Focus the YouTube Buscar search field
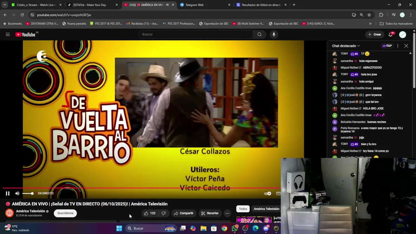This screenshot has height=234, width=416. (x=196, y=34)
